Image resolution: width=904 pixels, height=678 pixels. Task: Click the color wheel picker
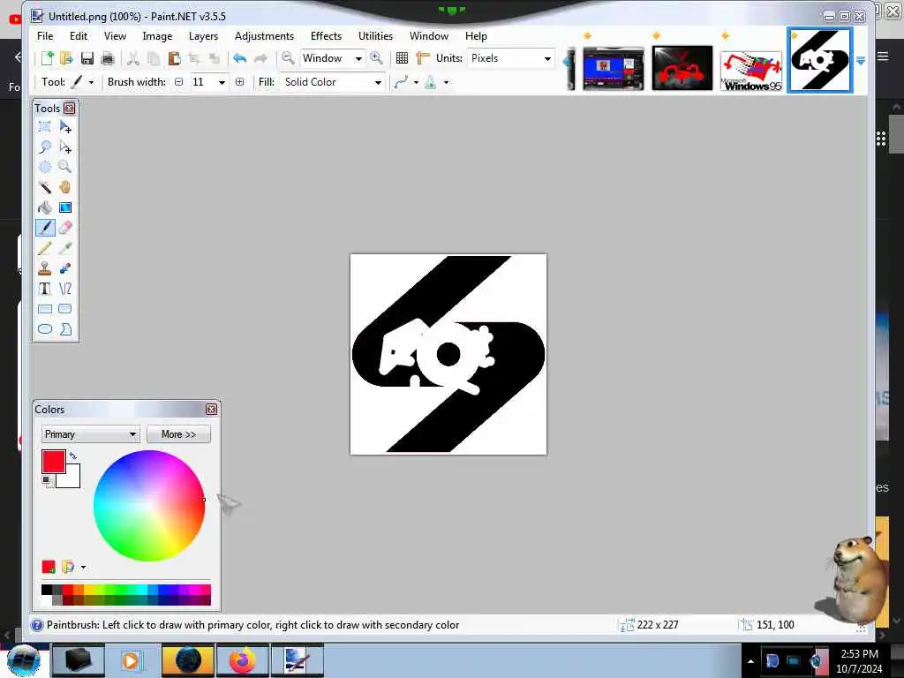click(149, 506)
